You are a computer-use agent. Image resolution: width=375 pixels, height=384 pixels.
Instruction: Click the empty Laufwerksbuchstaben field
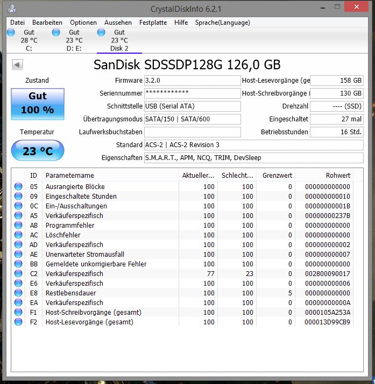coord(193,132)
